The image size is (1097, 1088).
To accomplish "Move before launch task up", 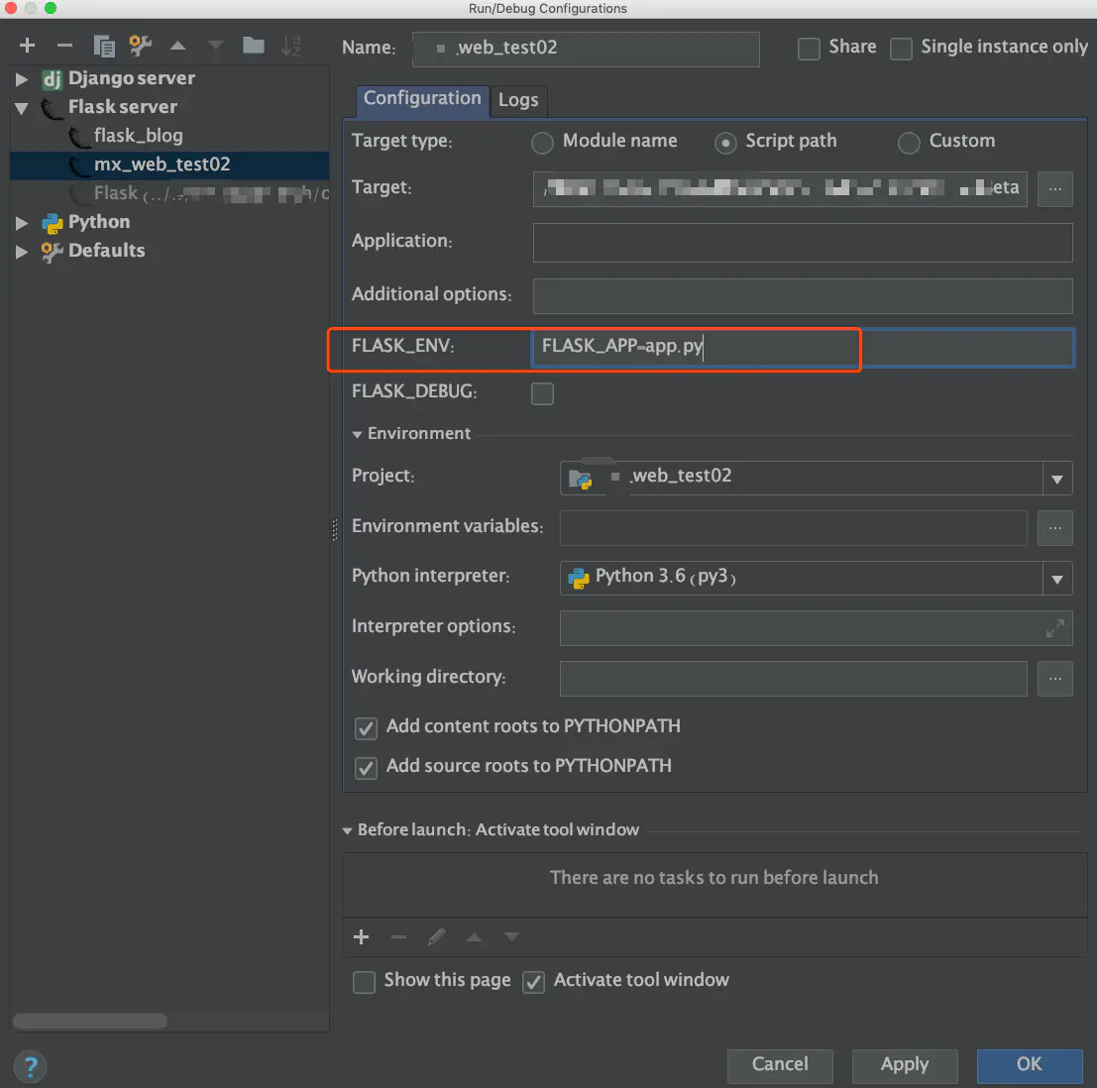I will click(x=474, y=936).
